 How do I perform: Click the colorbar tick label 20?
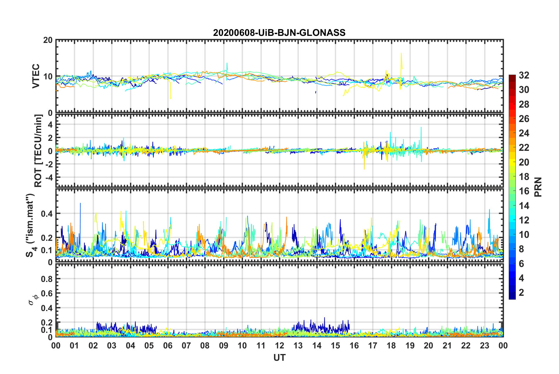[524, 162]
